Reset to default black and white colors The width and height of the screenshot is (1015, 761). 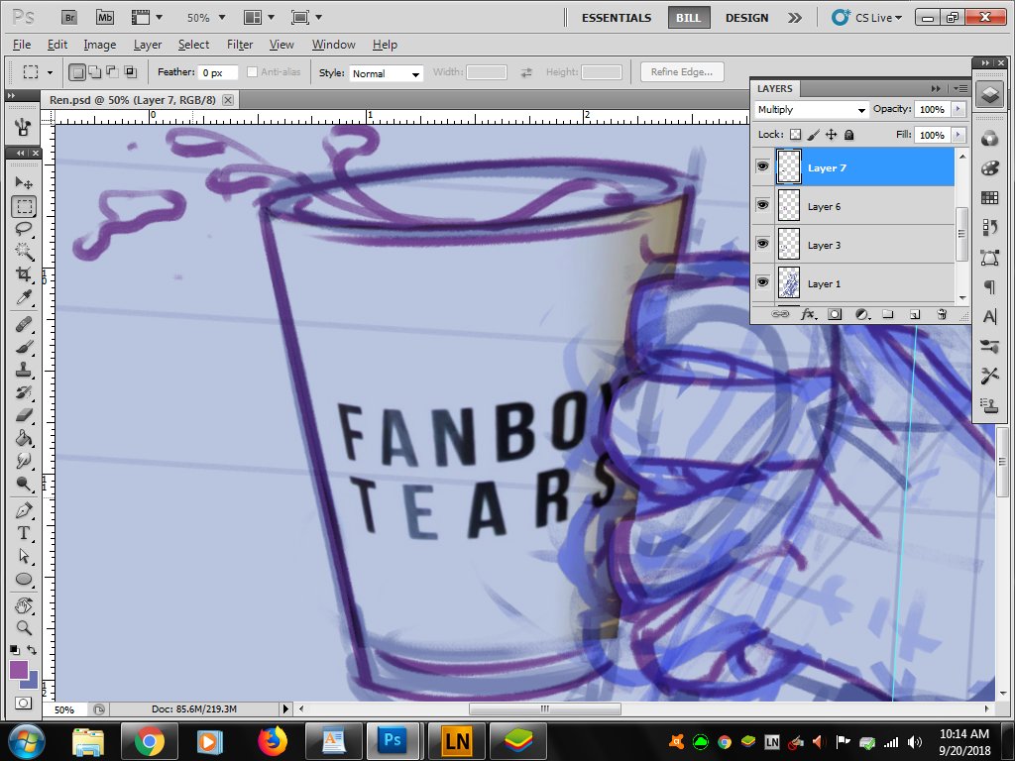pyautogui.click(x=14, y=650)
